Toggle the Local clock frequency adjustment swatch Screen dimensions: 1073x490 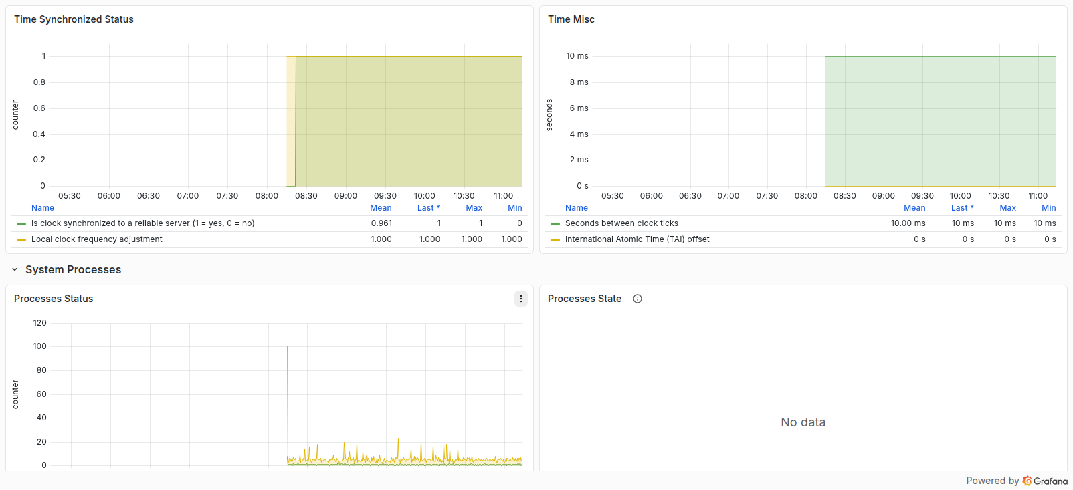coord(21,240)
